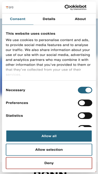Enable the Statistics cookies switch
The image size is (98, 174).
[85, 116]
